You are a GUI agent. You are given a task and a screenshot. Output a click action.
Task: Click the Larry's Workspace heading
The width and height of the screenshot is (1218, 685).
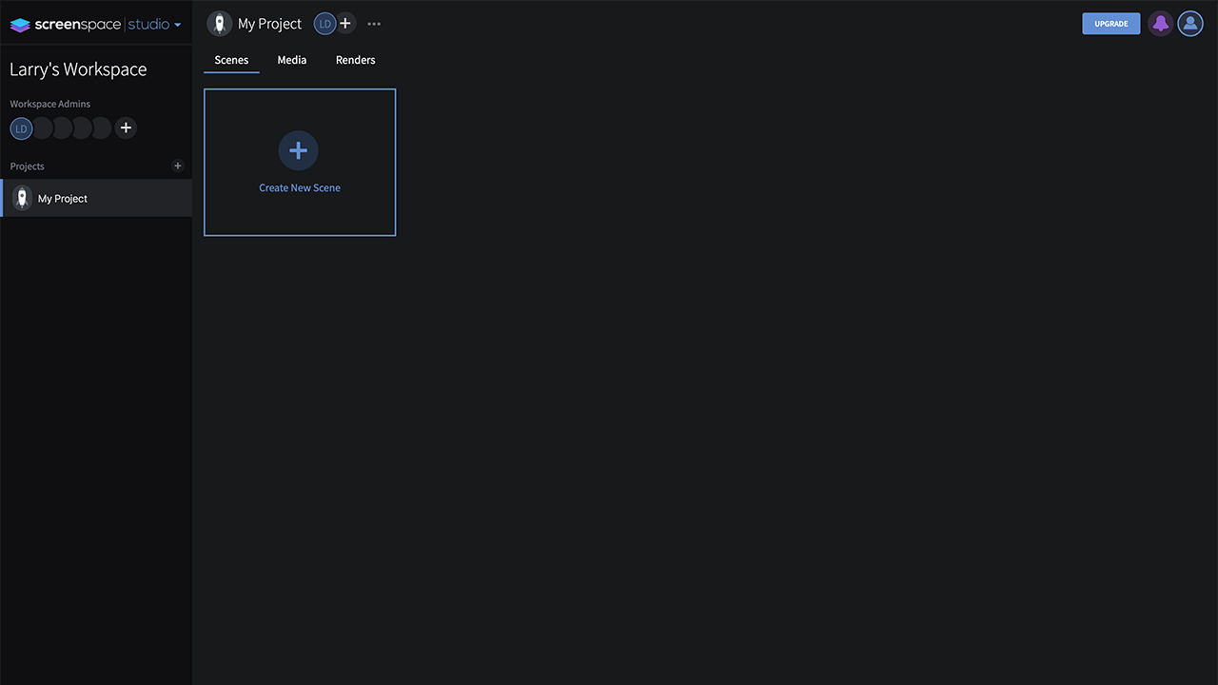pos(78,69)
